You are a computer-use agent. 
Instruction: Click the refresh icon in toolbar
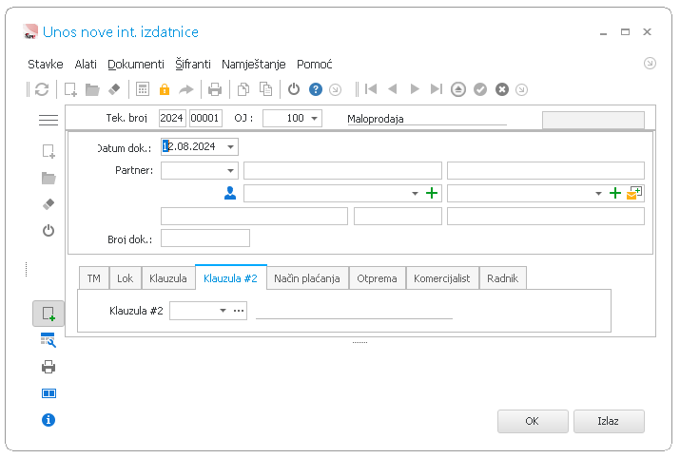[42, 89]
